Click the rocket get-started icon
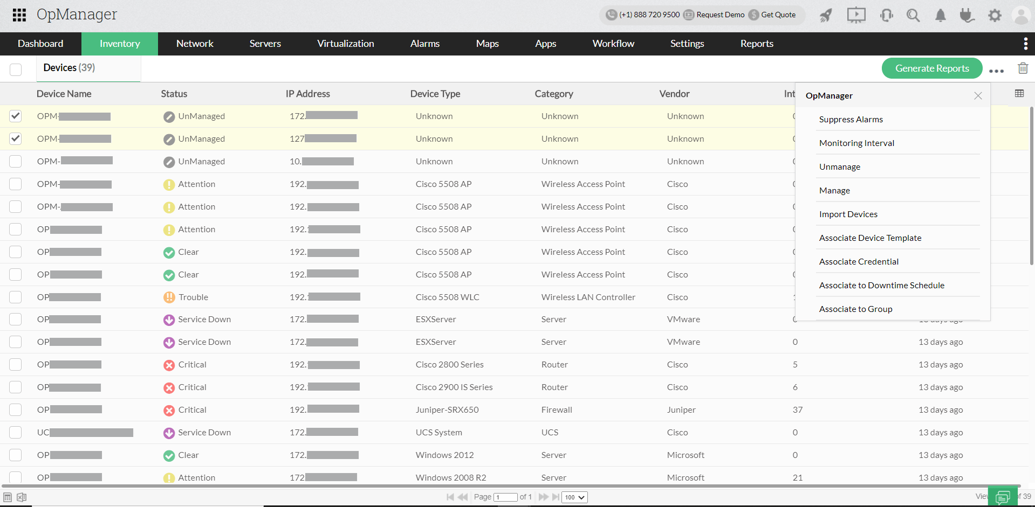 coord(826,15)
